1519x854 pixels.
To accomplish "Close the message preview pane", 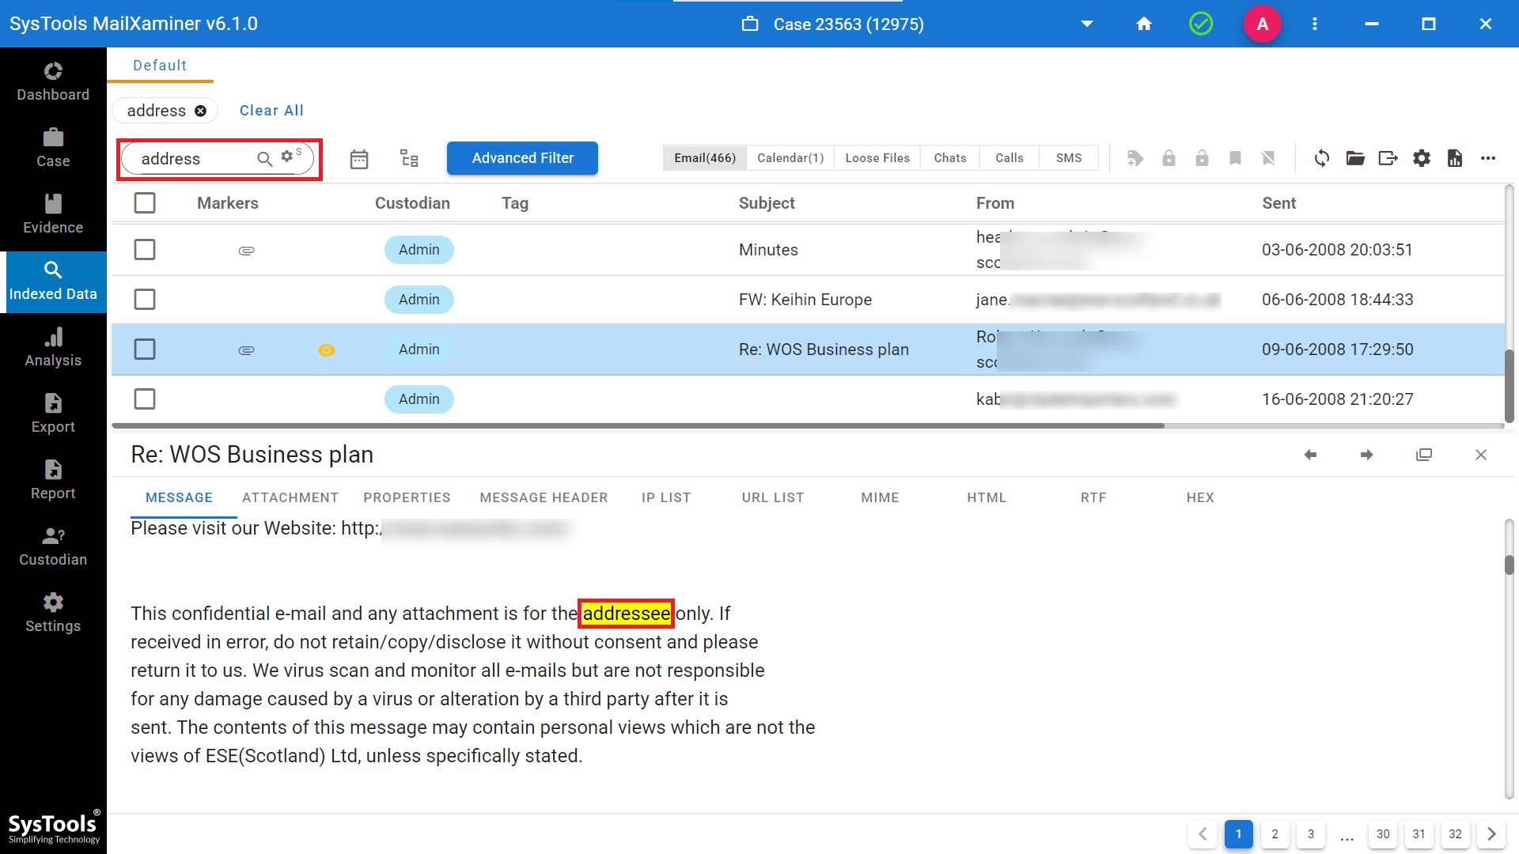I will [1481, 455].
